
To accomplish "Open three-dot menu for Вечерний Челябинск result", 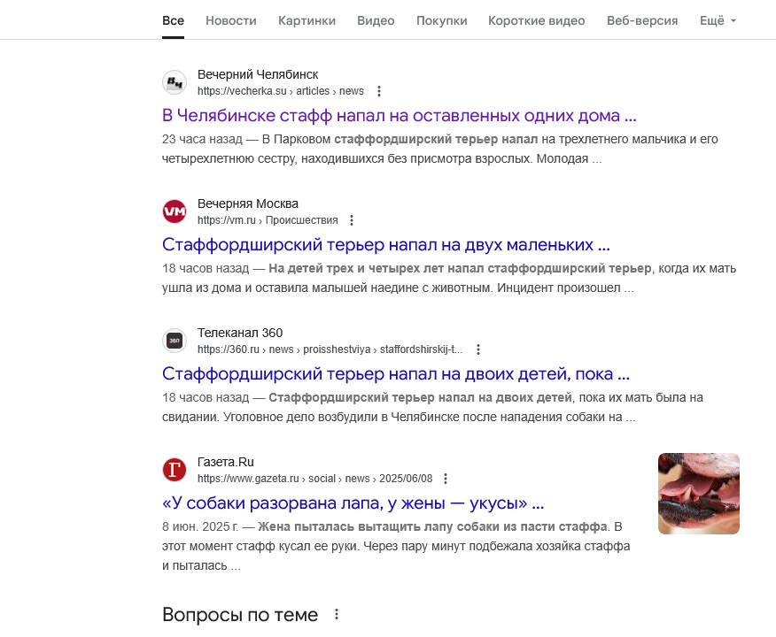I will [379, 91].
